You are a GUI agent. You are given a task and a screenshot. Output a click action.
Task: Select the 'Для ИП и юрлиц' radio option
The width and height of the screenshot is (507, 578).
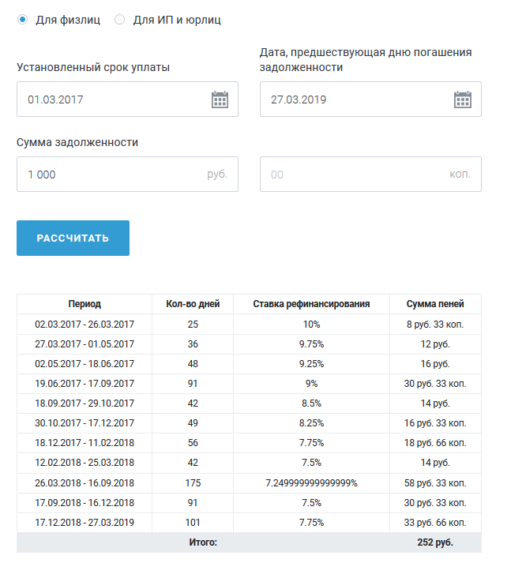(119, 20)
